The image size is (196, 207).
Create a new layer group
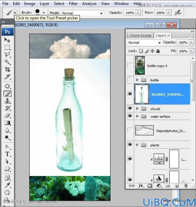click(x=167, y=186)
